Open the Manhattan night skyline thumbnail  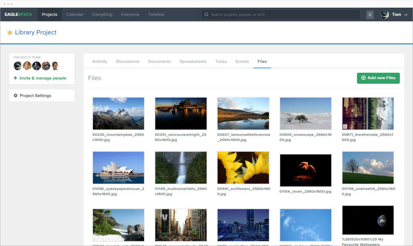243,225
